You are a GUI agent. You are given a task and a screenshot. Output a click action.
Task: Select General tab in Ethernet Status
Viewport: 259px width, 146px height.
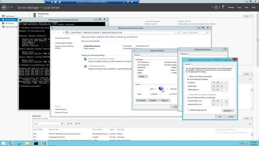[x=137, y=55]
